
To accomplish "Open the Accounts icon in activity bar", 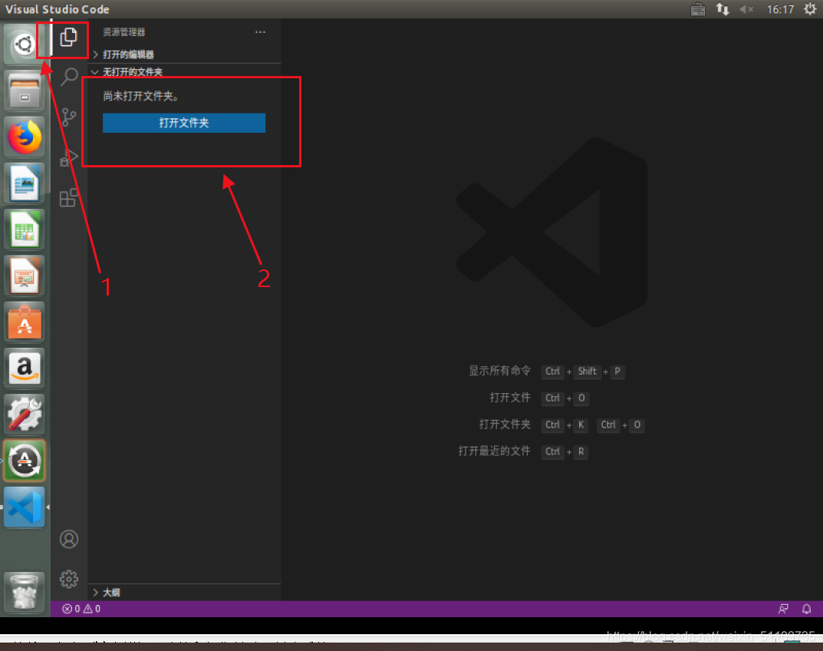I will point(69,539).
